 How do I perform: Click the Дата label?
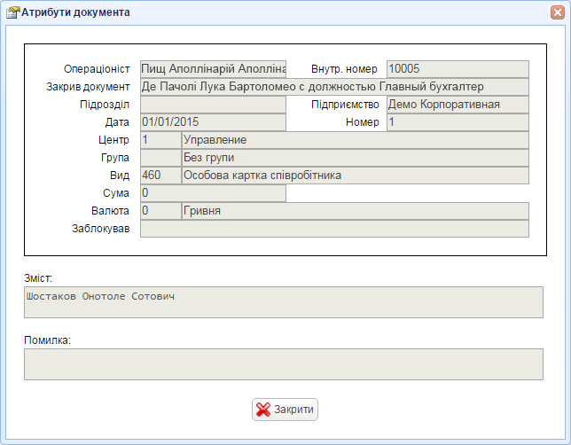pos(117,122)
